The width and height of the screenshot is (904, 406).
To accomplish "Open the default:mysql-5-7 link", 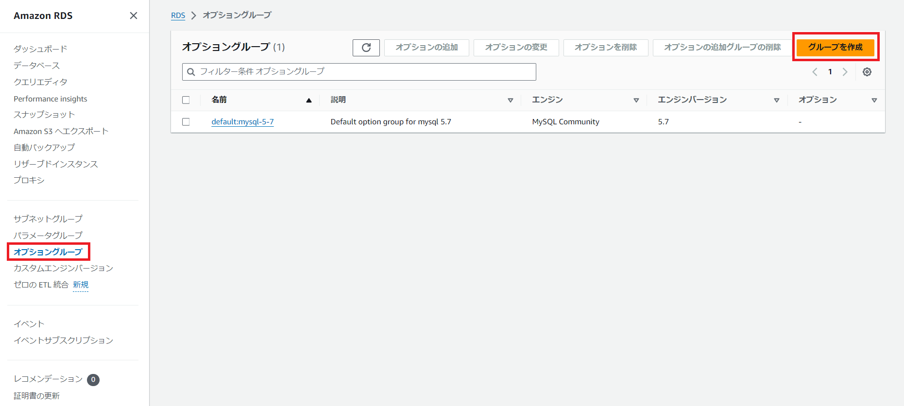I will pyautogui.click(x=242, y=122).
